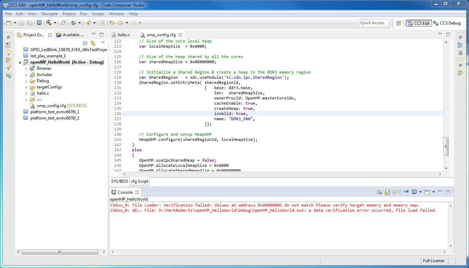This screenshot has width=469, height=268.
Task: Expand the targetConfigs folder
Action: (x=26, y=87)
